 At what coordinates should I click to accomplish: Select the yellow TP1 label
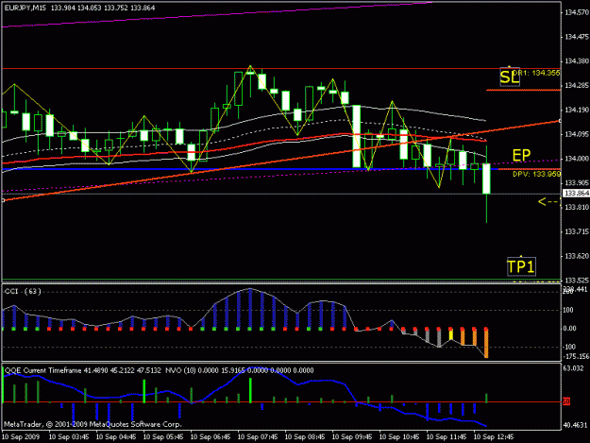click(x=521, y=267)
